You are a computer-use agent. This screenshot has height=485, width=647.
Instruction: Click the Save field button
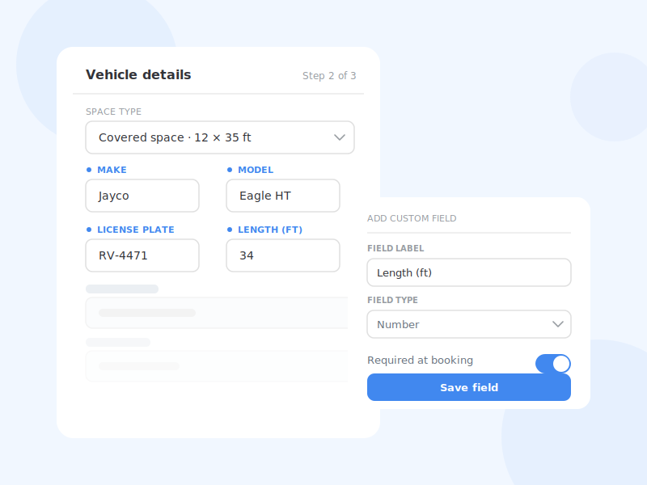coord(469,387)
